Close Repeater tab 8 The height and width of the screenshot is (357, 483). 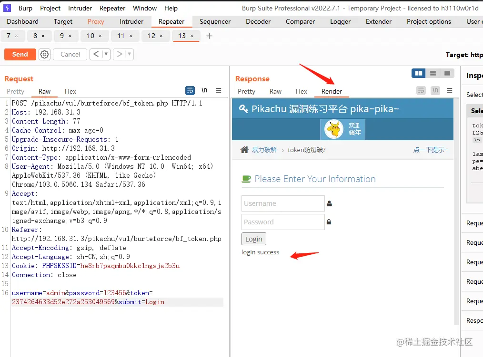tap(43, 36)
